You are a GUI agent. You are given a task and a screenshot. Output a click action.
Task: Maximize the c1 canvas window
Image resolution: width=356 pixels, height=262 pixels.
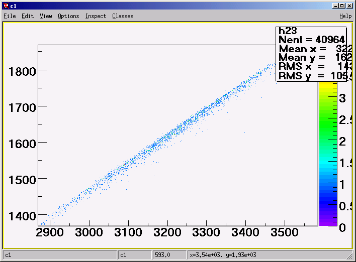342,6
